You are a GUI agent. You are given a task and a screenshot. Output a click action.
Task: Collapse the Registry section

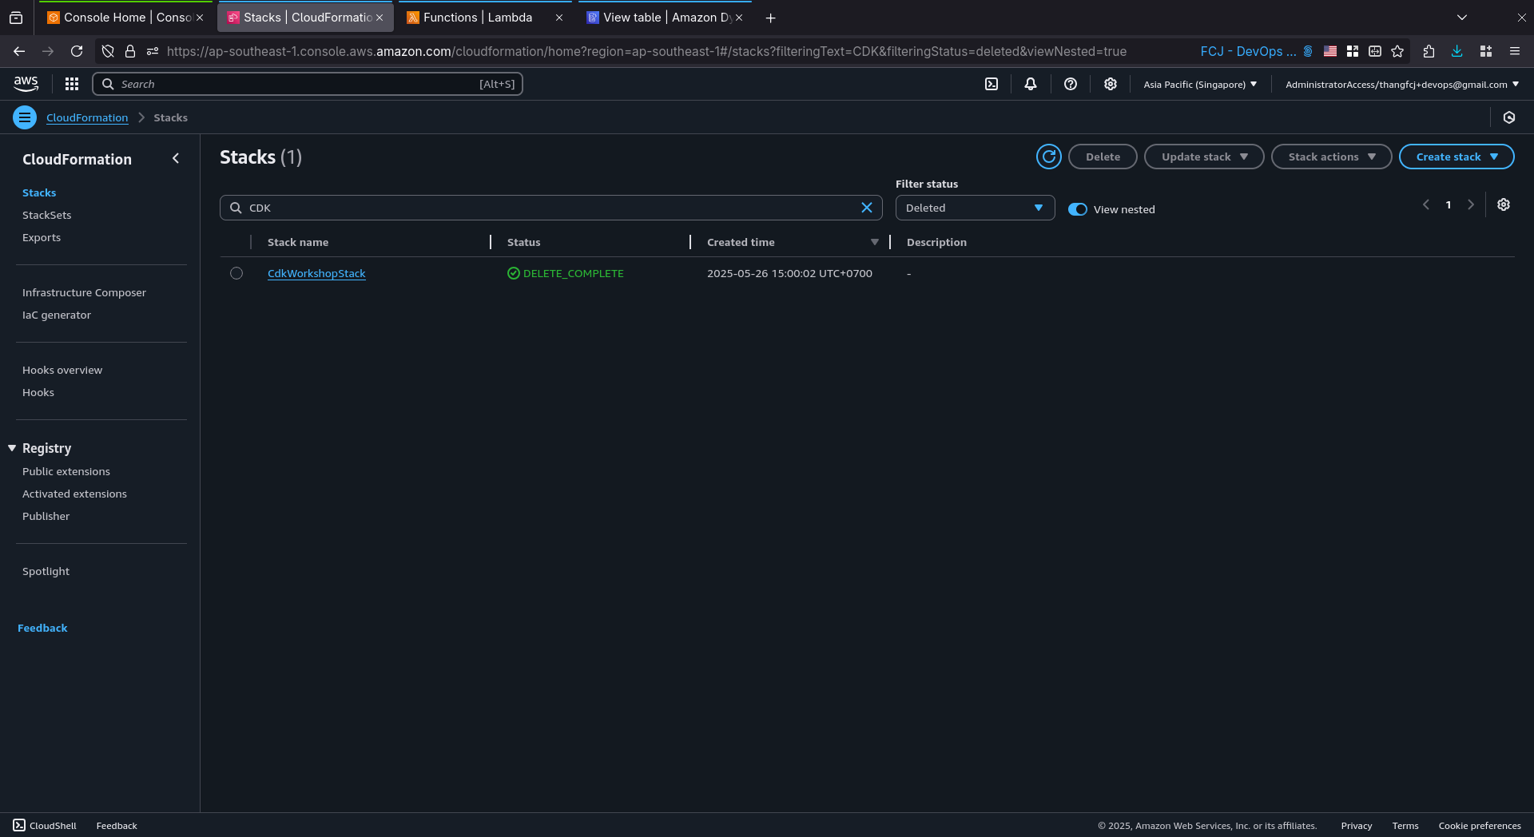coord(12,448)
